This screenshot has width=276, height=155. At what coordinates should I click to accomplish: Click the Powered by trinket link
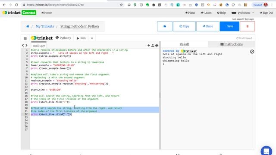[x=179, y=51]
